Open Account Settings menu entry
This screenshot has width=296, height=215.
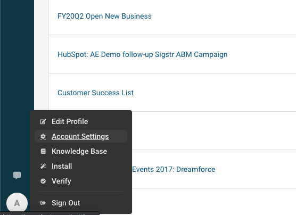click(x=81, y=136)
